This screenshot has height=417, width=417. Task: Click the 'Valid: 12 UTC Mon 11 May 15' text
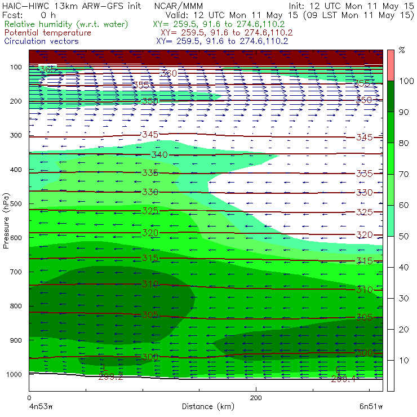coord(232,15)
